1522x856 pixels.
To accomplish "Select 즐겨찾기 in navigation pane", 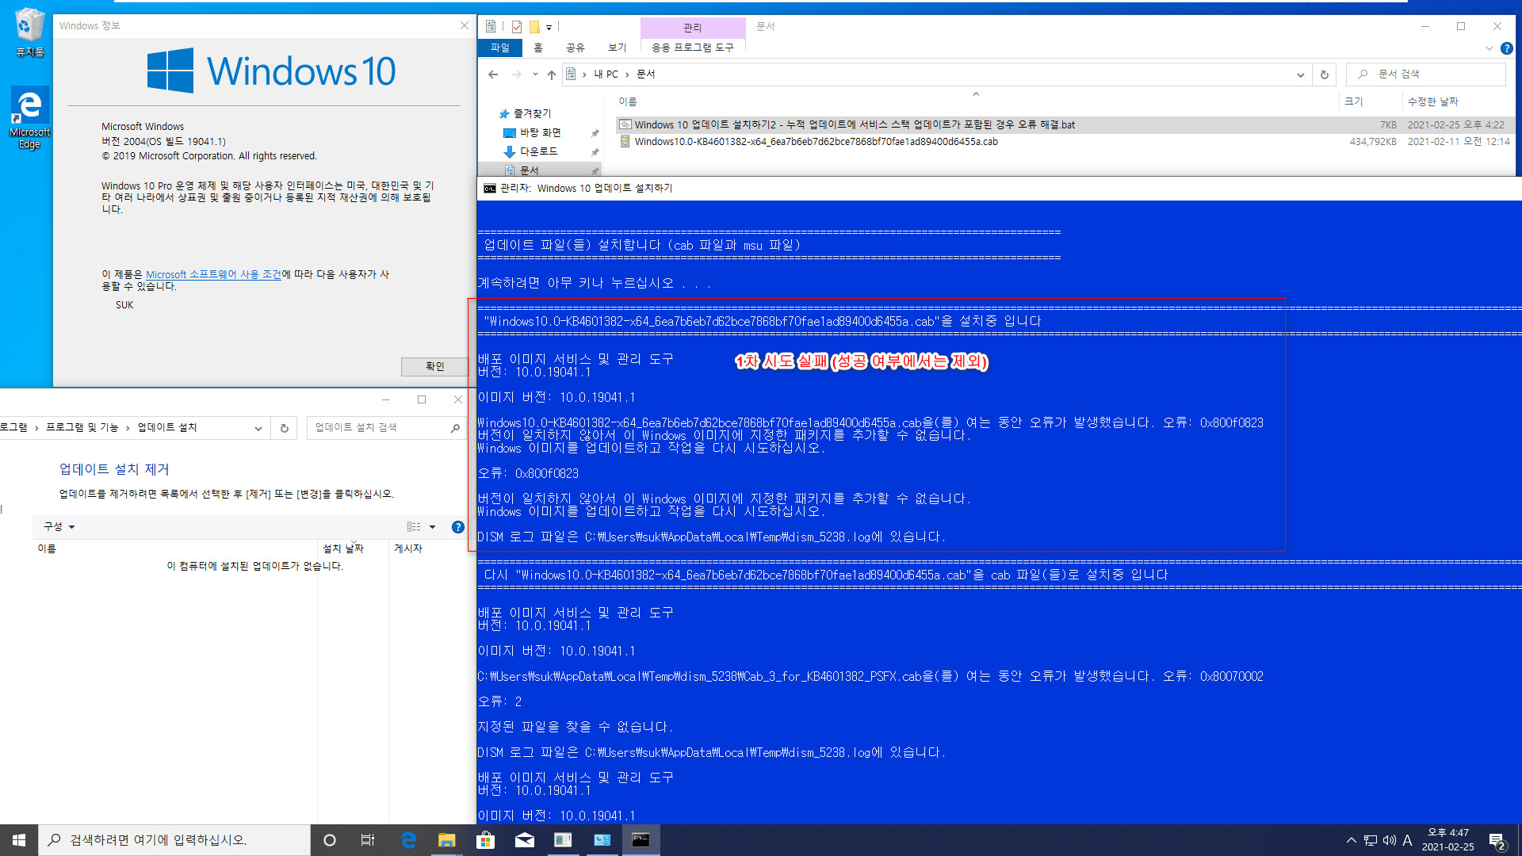I will [x=532, y=113].
